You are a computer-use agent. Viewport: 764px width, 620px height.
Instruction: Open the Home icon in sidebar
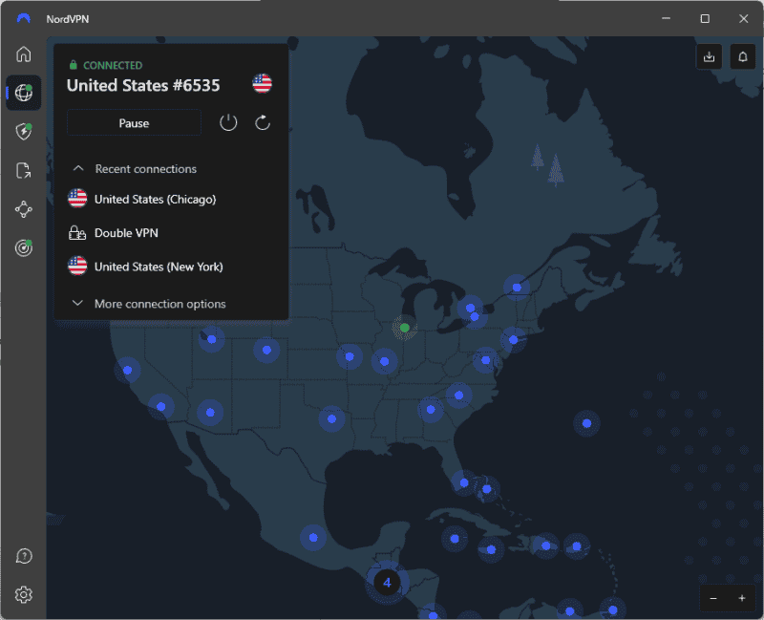[x=24, y=54]
